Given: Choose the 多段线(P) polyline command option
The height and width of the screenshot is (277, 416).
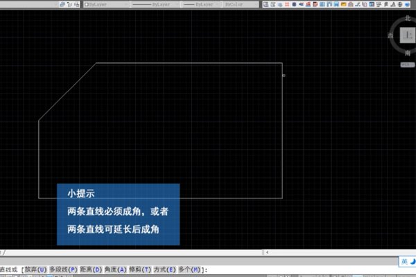Looking at the screenshot, I should tap(63, 269).
